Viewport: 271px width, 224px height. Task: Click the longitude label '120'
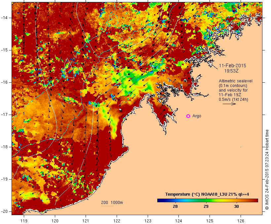point(55,221)
